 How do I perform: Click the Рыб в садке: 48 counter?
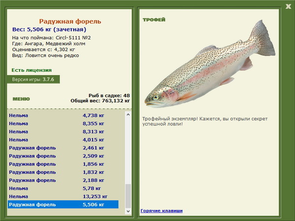[x=109, y=95]
